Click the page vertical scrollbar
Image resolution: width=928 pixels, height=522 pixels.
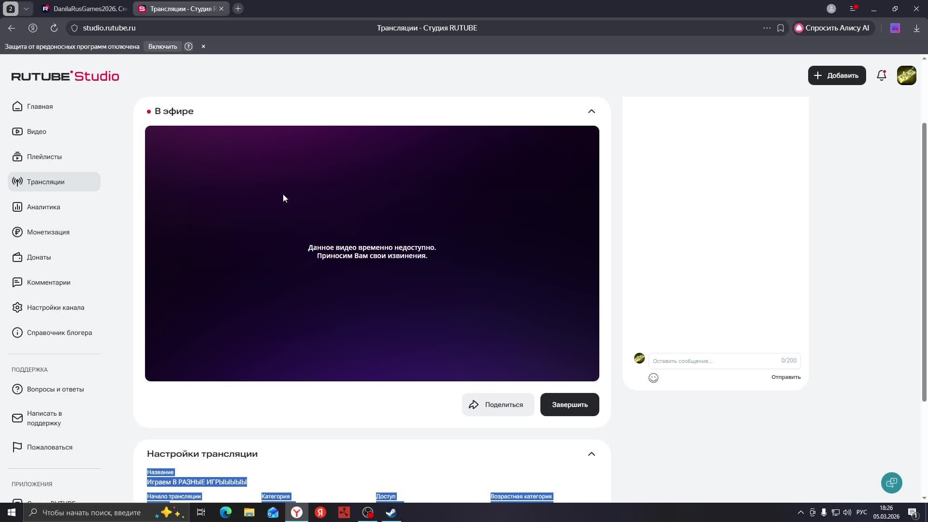[x=924, y=261]
